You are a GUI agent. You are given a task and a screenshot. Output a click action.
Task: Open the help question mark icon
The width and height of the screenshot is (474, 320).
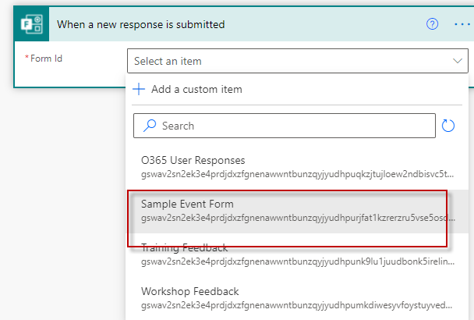[x=432, y=24]
